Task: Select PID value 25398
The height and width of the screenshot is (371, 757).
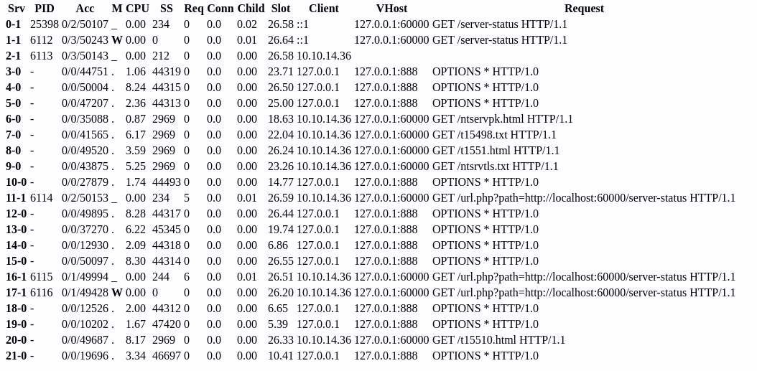Action: click(45, 24)
